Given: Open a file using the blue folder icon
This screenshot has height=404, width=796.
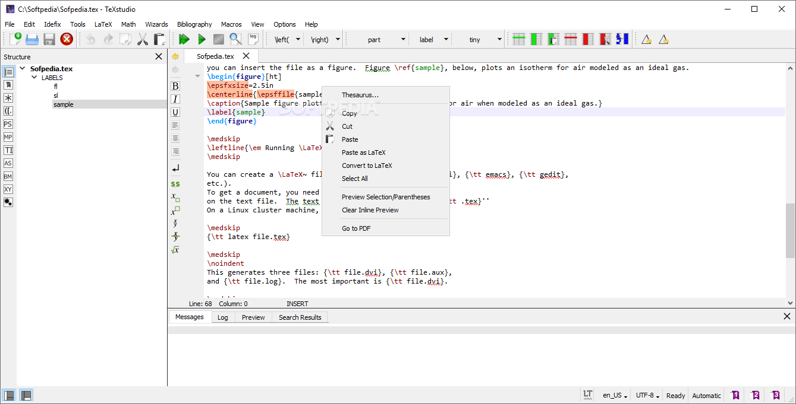Looking at the screenshot, I should (32, 39).
